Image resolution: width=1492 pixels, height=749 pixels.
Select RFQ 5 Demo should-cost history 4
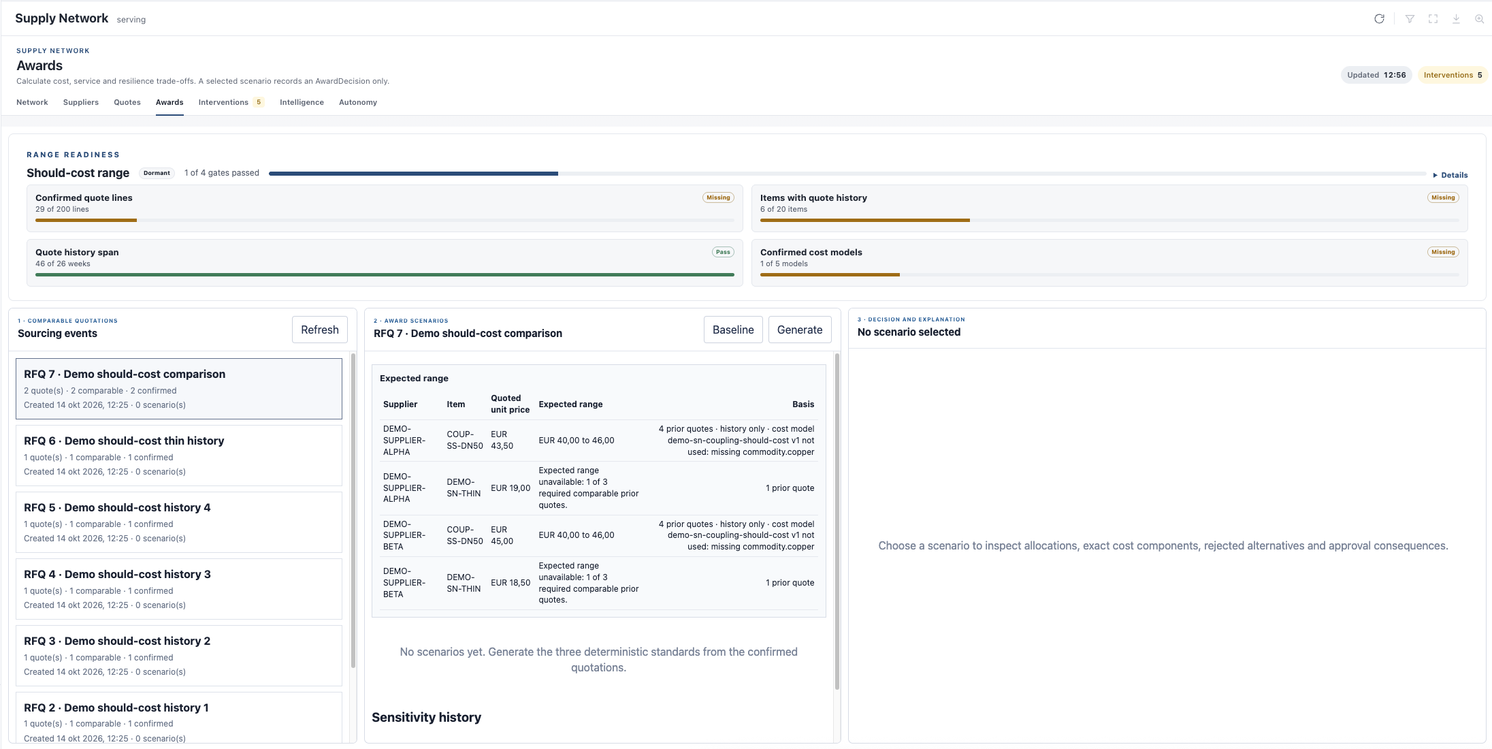179,522
